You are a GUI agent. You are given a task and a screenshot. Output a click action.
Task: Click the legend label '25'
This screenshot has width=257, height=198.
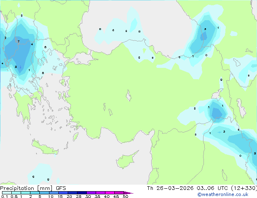(x=79, y=196)
